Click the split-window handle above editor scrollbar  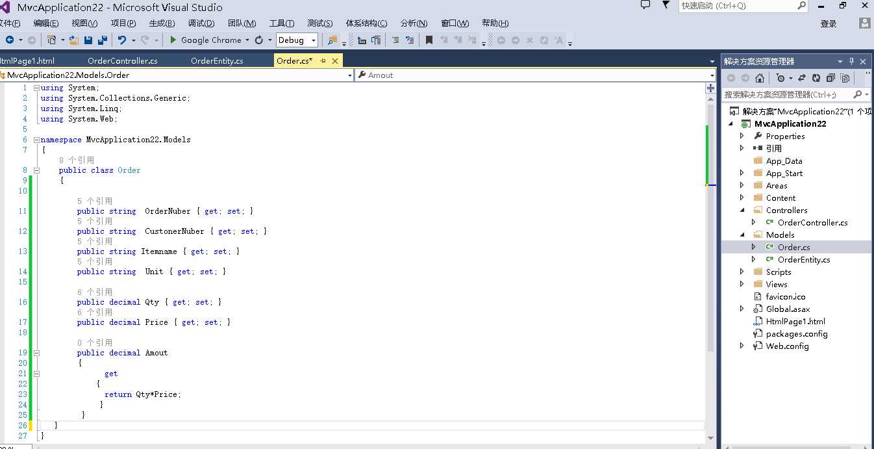[710, 87]
